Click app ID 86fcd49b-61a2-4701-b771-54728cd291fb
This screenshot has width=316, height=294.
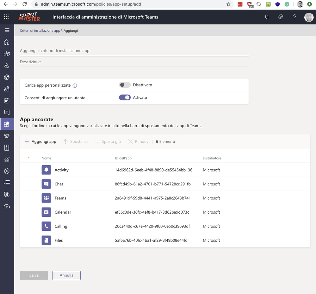[x=152, y=184]
